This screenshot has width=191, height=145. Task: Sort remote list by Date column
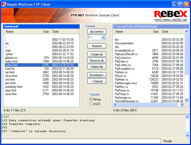point(64,32)
